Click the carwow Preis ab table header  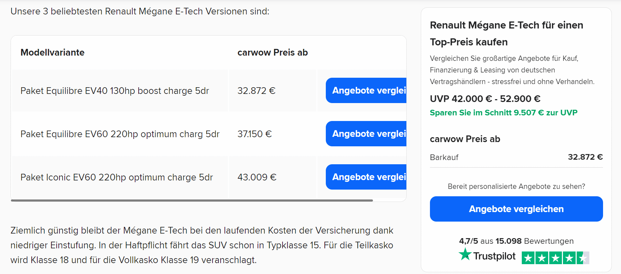[x=272, y=52]
